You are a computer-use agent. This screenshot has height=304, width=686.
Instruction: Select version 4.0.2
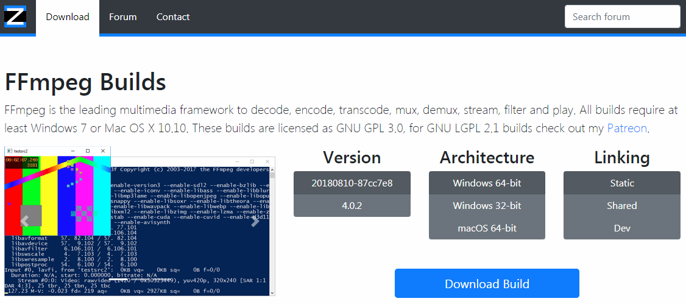pos(352,205)
